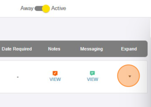Screen dimensions: 151x107
Task: Select the Messaging column header
Action: (92, 49)
